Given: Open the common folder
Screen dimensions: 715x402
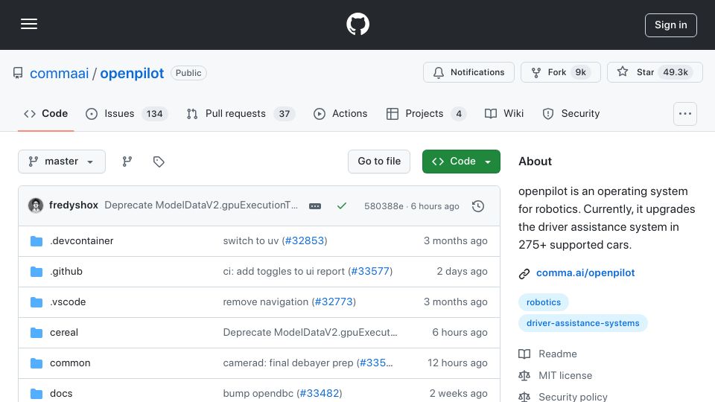Looking at the screenshot, I should tap(70, 363).
